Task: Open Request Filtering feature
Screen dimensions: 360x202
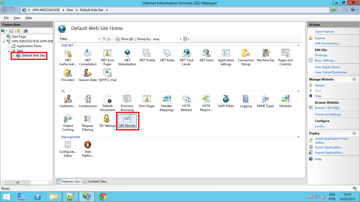Action: [87, 123]
